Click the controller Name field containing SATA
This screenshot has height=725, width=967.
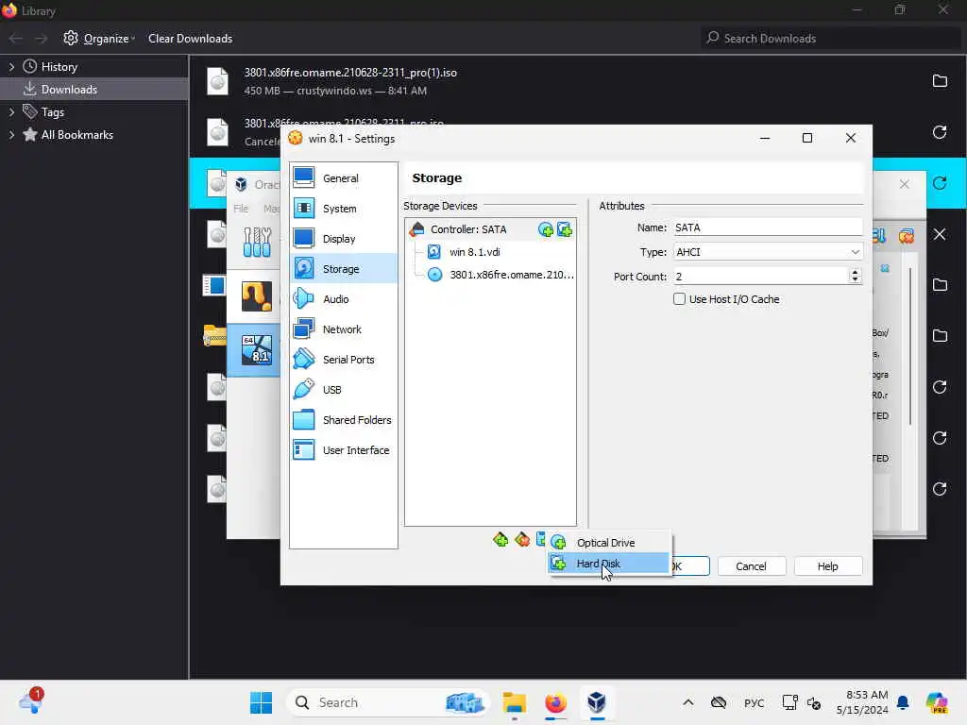pos(767,228)
